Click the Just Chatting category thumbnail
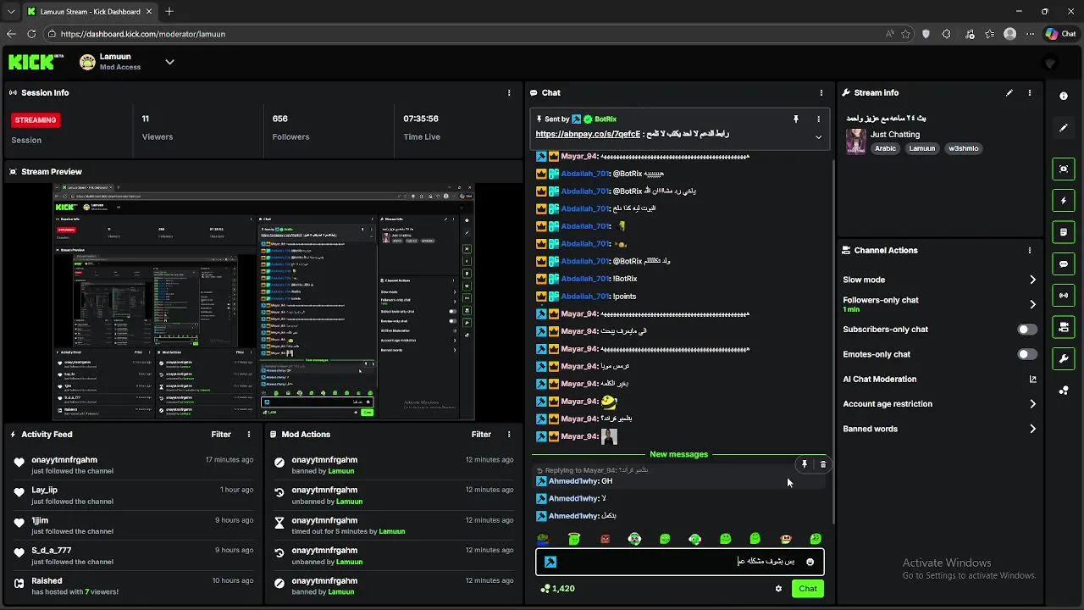This screenshot has height=610, width=1084. click(x=856, y=141)
